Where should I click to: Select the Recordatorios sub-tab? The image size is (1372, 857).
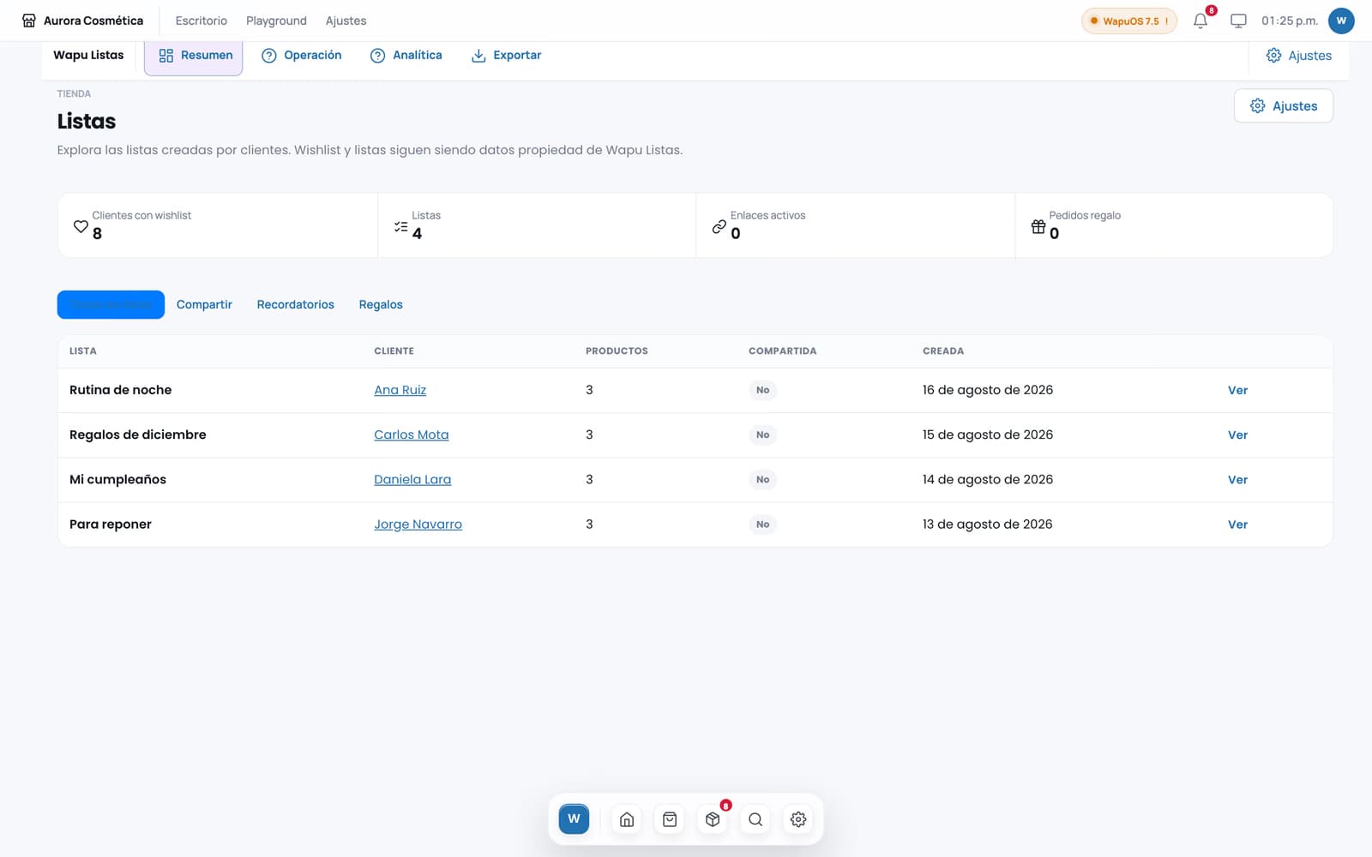296,304
